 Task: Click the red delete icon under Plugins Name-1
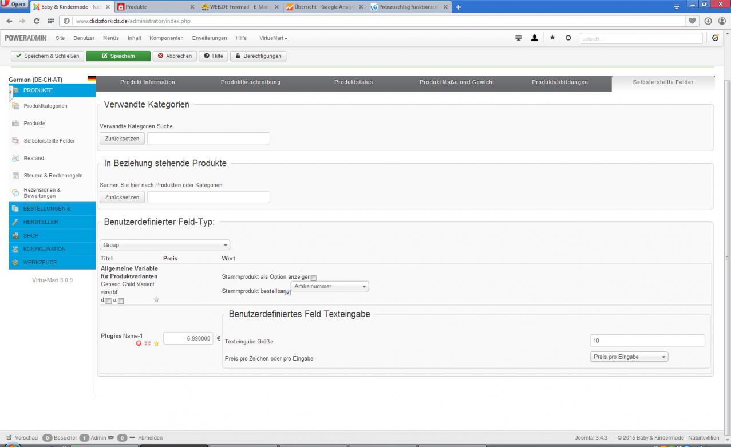click(139, 343)
